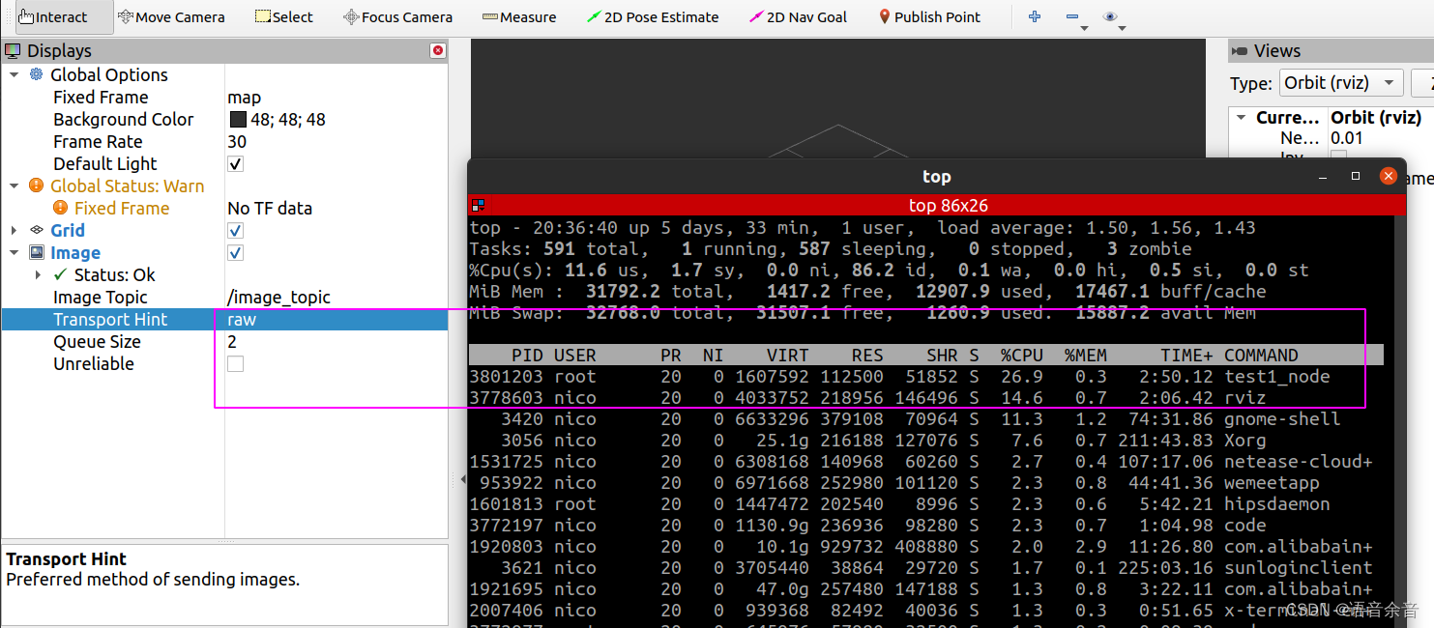1434x628 pixels.
Task: Activate 2D Pose Estimate tool
Action: pos(653,17)
